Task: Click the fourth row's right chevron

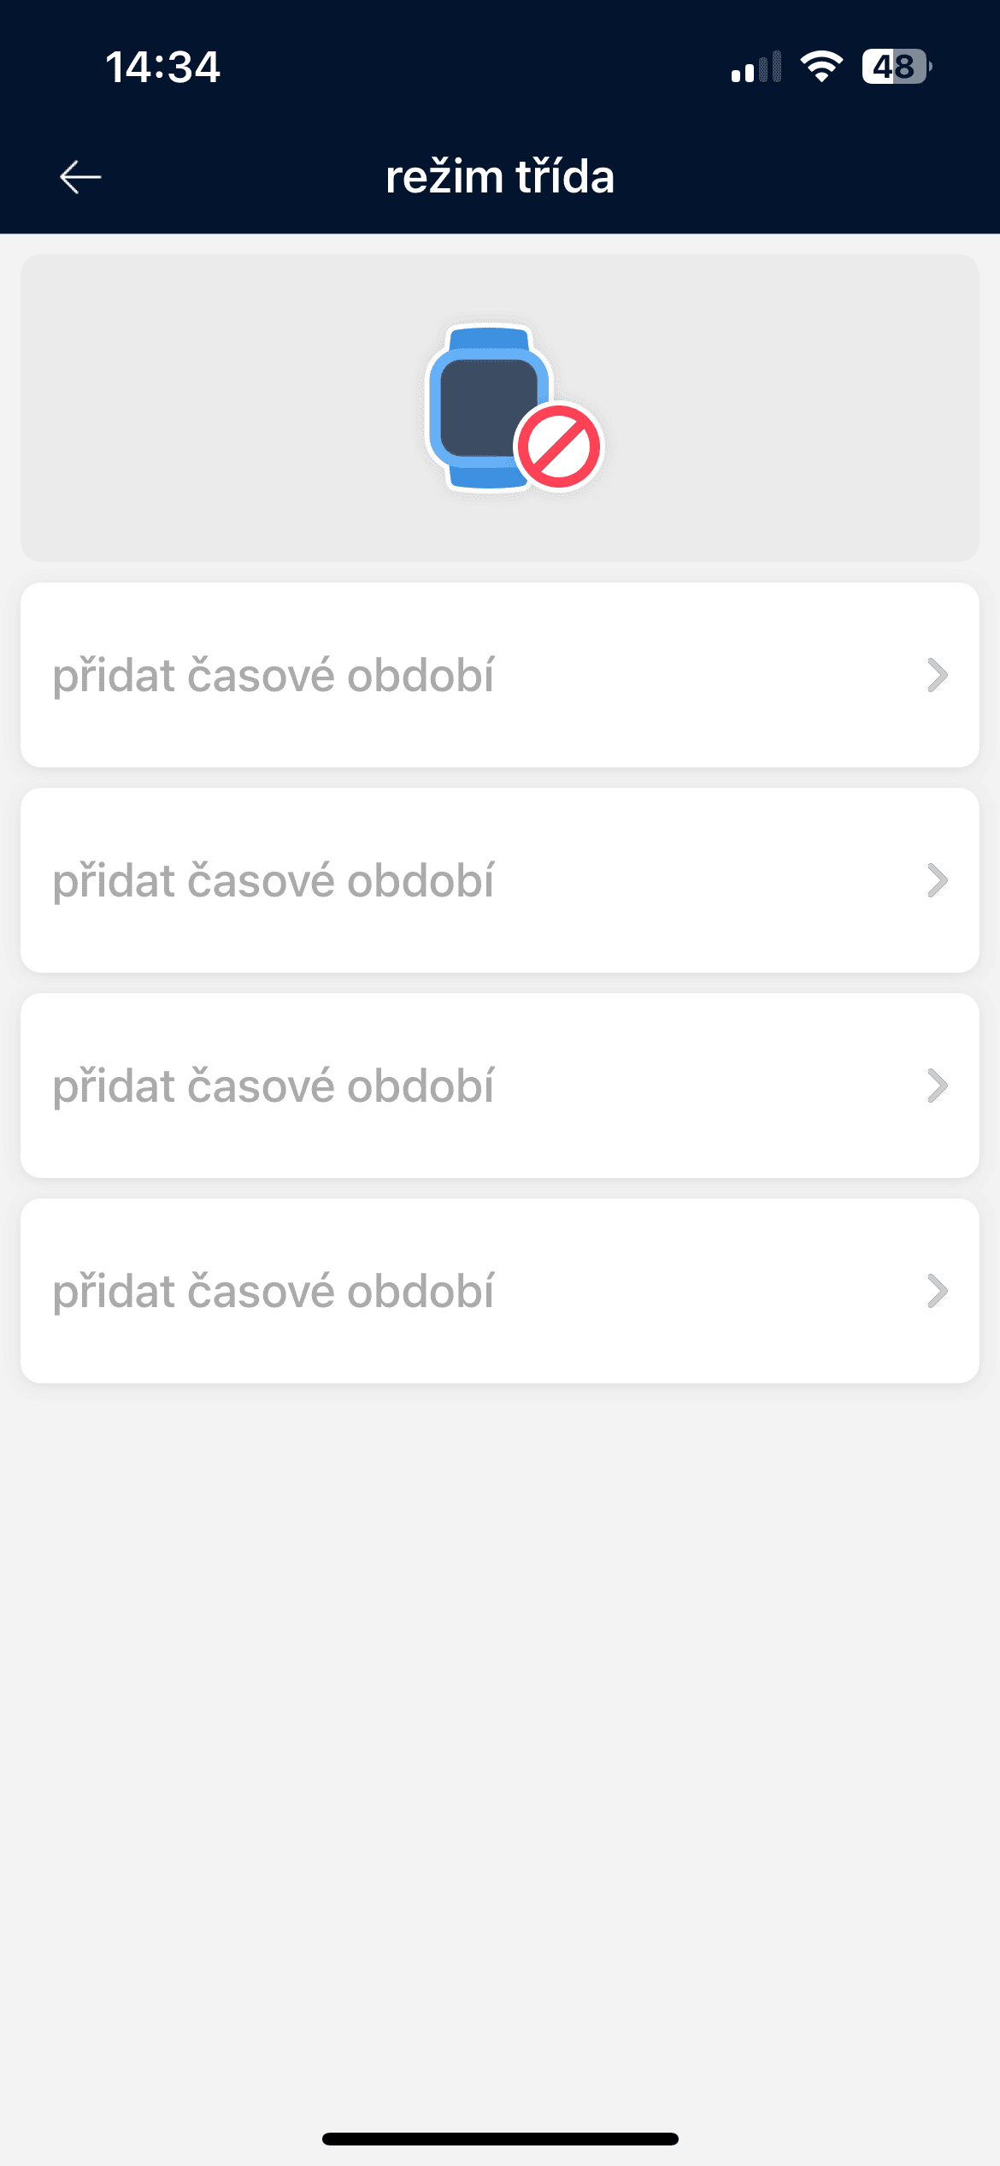Action: tap(938, 1291)
